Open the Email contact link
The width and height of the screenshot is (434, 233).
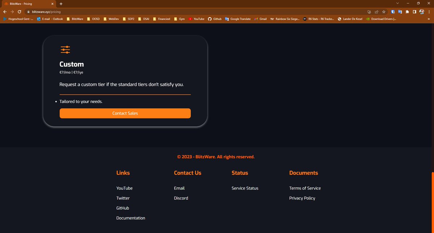pos(179,188)
